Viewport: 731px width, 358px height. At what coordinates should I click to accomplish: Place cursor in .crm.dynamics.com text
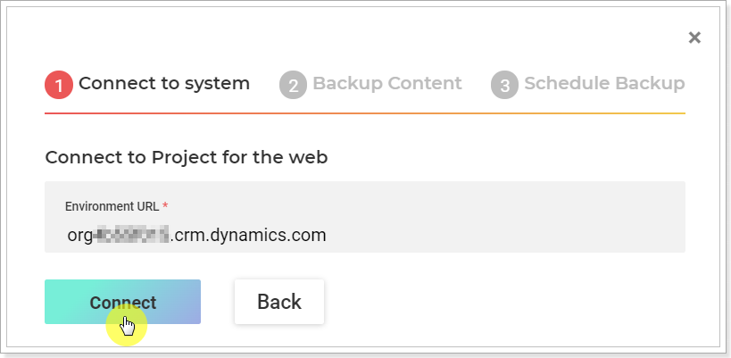248,235
